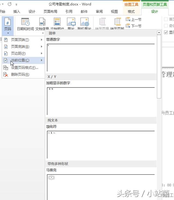The height and width of the screenshot is (200, 174).
Task: Open the 插入 ribbon tab
Action: point(17,12)
